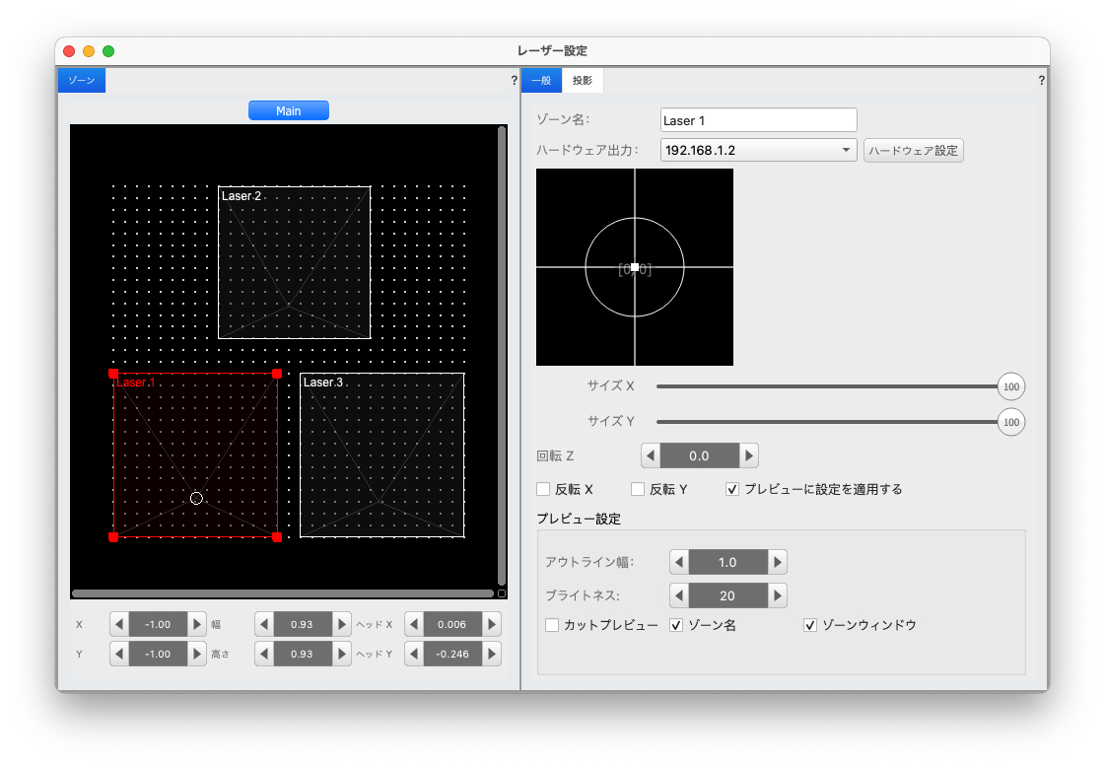The height and width of the screenshot is (766, 1105).
Task: Uncheck プレビューに設定を適用する
Action: pos(732,488)
